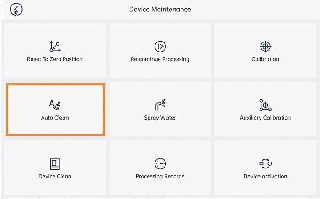Click the Auto Clean brush icon
Viewport: 320px width, 199px height.
pos(55,105)
